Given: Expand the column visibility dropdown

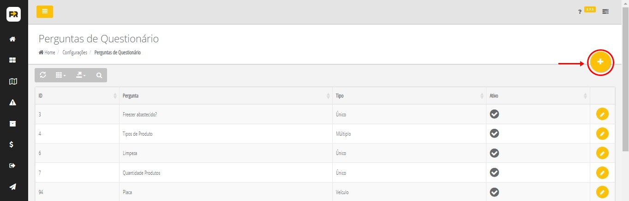Looking at the screenshot, I should click(60, 75).
